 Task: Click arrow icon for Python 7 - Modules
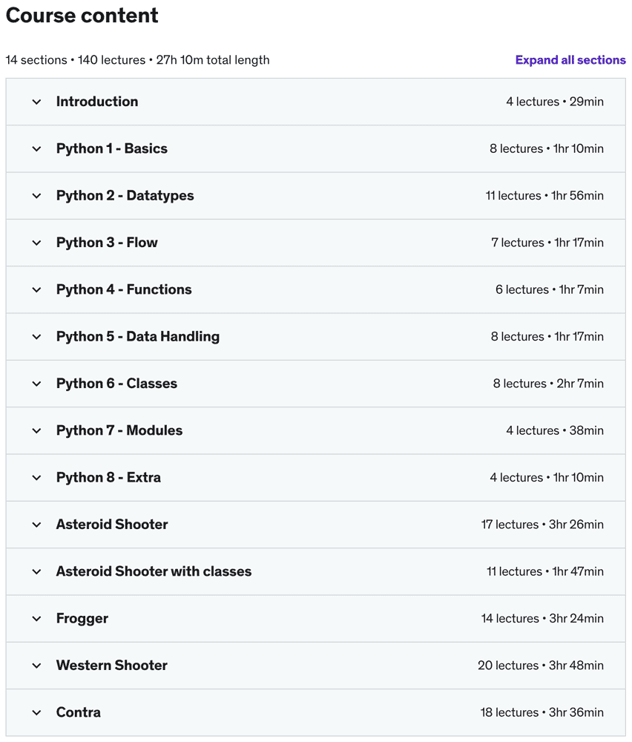tap(36, 430)
